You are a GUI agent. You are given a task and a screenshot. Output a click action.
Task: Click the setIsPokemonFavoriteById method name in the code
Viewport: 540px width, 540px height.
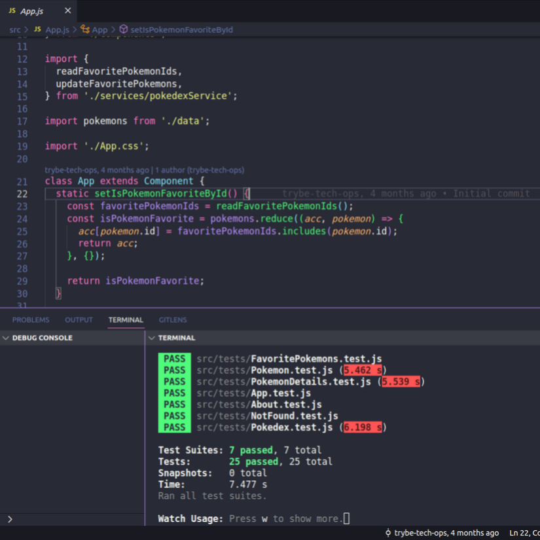160,194
